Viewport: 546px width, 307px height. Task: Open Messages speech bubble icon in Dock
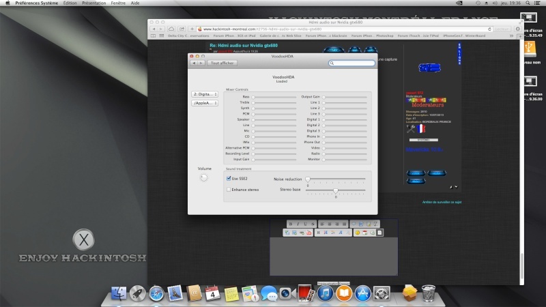[x=269, y=293]
